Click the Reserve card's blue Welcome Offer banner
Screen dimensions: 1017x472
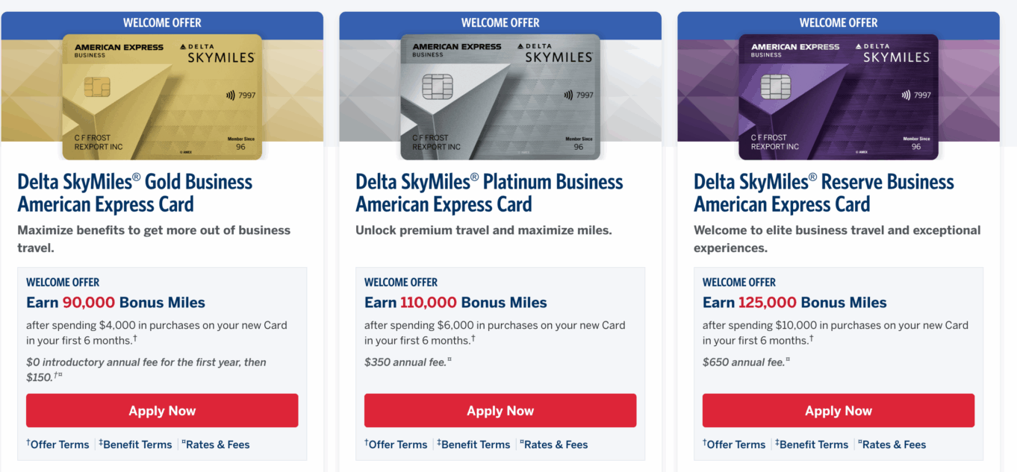pyautogui.click(x=839, y=23)
